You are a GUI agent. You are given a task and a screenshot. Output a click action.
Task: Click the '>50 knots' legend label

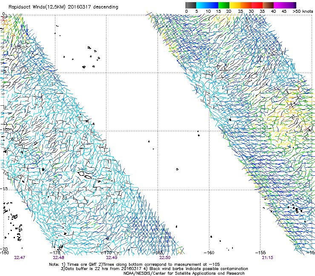pyautogui.click(x=303, y=11)
